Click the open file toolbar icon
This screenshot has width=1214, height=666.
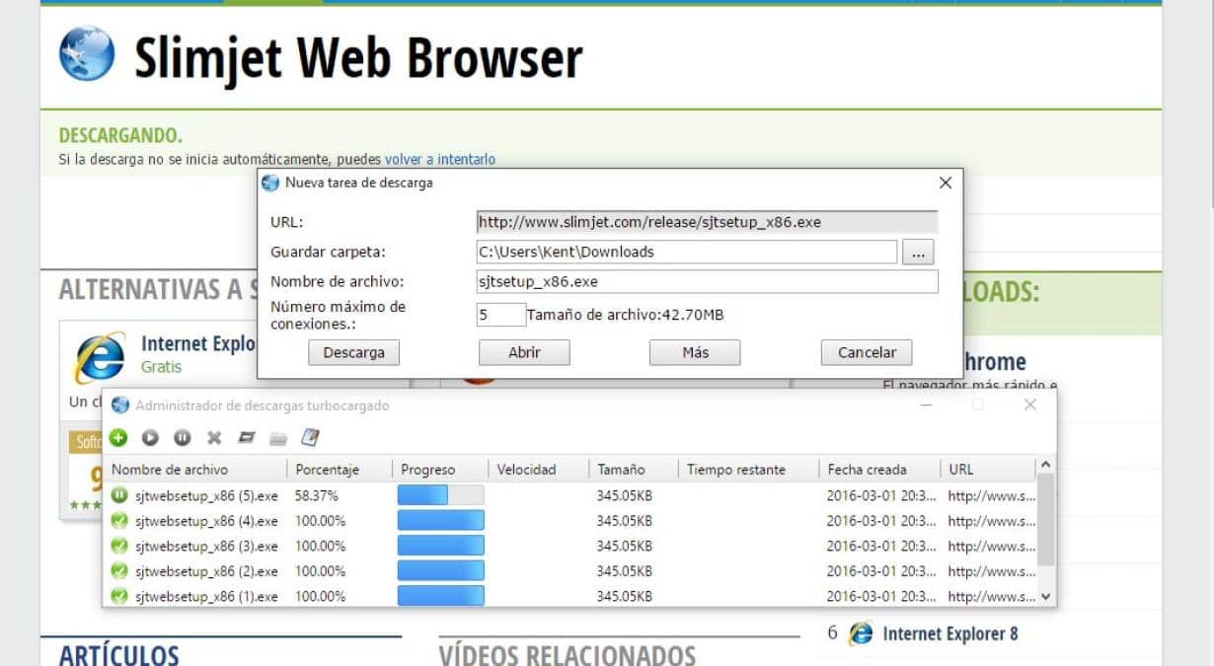247,437
